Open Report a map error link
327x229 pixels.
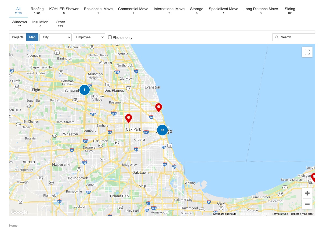pyautogui.click(x=302, y=214)
